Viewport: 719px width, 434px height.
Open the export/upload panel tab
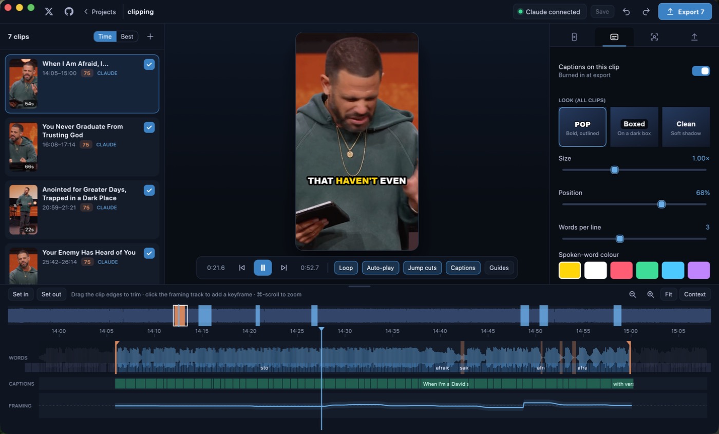694,37
